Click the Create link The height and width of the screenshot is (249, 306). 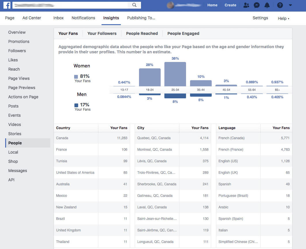[x=230, y=5]
